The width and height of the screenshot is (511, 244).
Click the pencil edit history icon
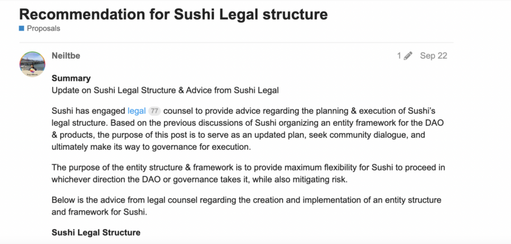408,56
